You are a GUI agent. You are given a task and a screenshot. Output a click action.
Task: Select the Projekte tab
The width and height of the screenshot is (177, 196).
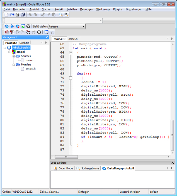(11, 43)
